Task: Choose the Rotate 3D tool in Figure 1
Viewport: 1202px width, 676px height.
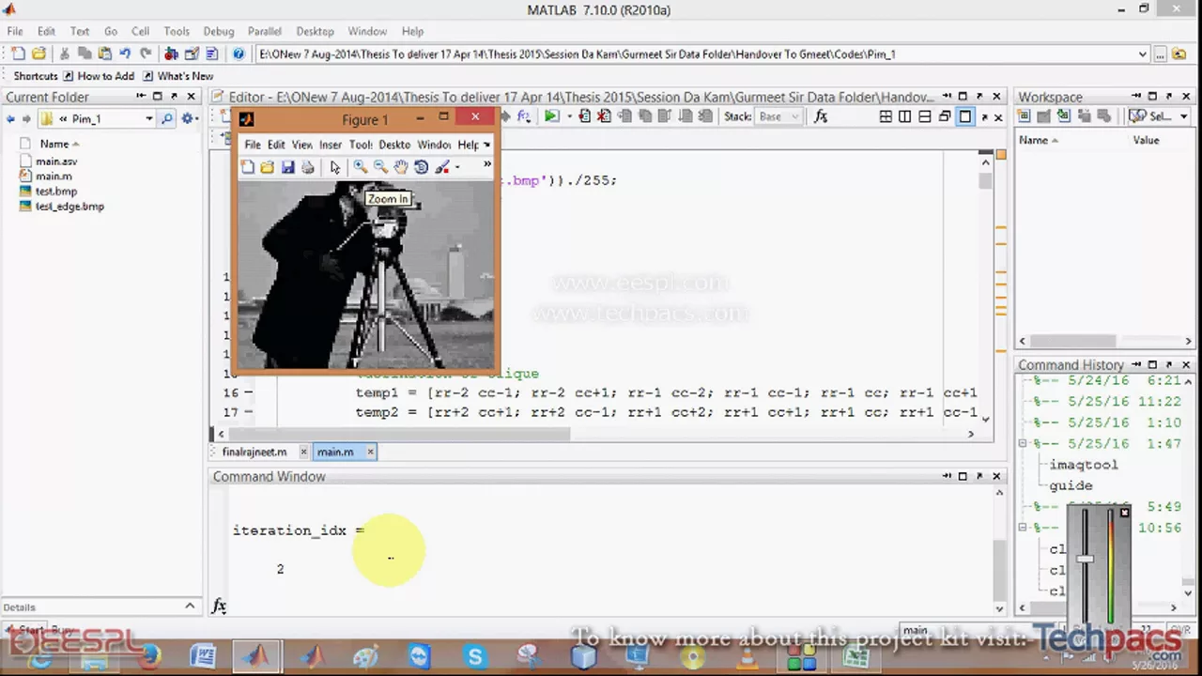Action: tap(421, 167)
